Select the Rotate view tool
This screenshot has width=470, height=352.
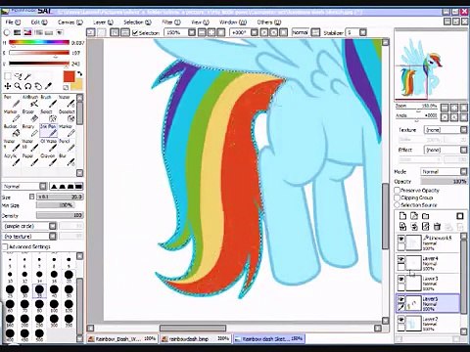point(27,86)
